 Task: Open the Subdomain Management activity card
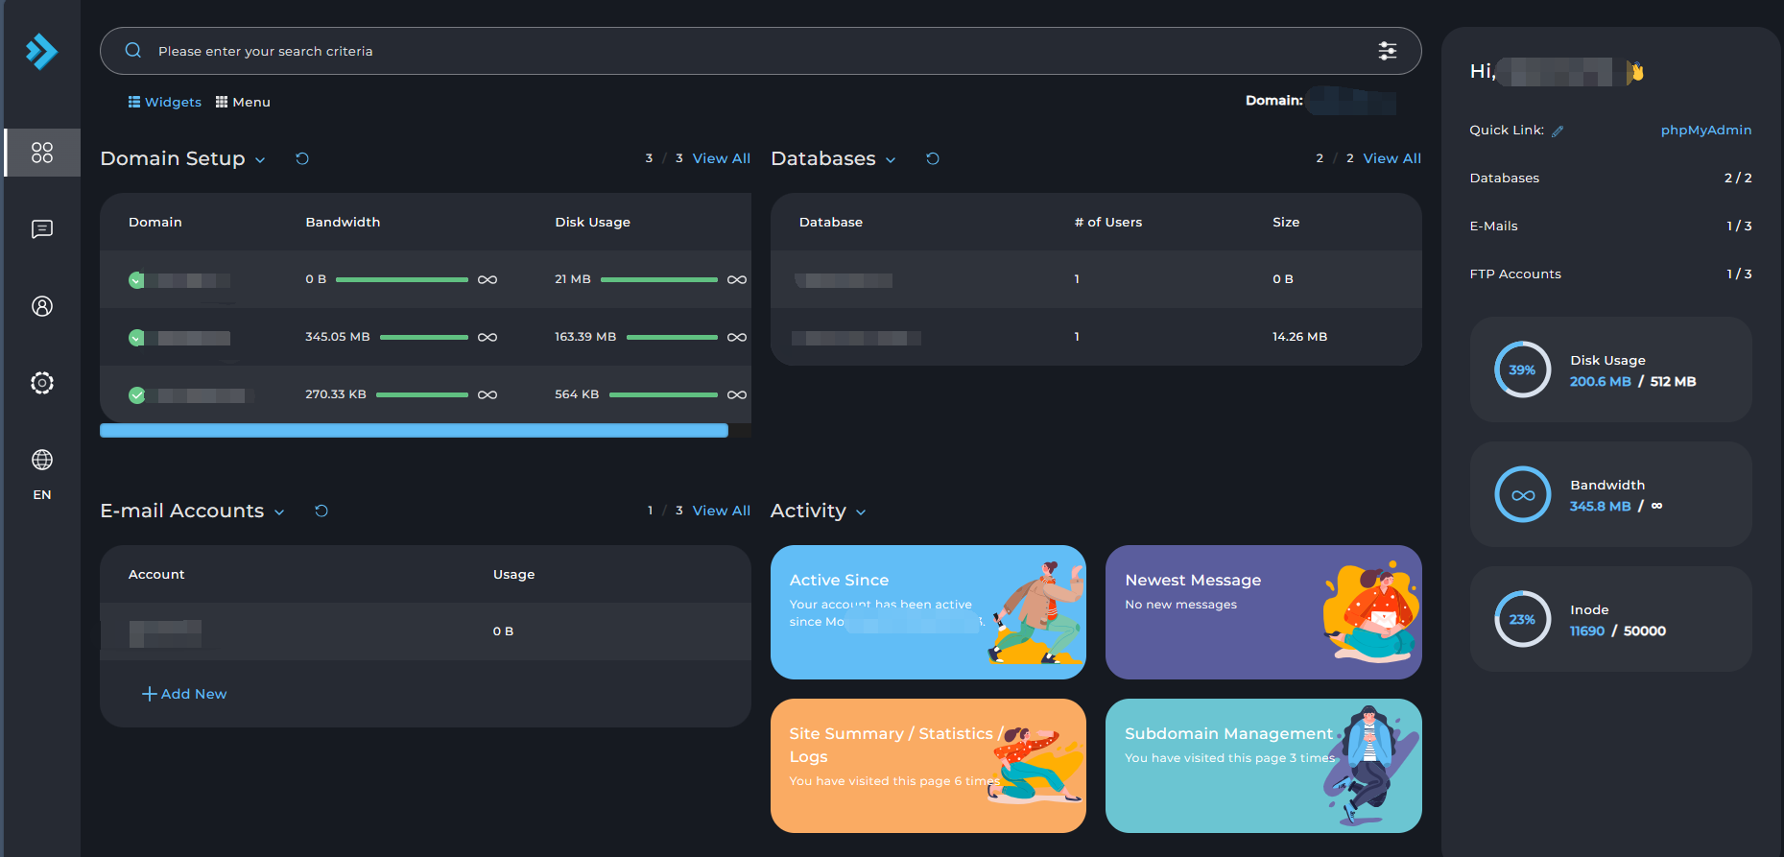(1263, 765)
